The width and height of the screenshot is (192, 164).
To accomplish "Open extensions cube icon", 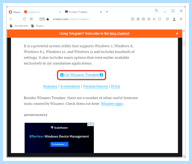I will tap(167, 19).
